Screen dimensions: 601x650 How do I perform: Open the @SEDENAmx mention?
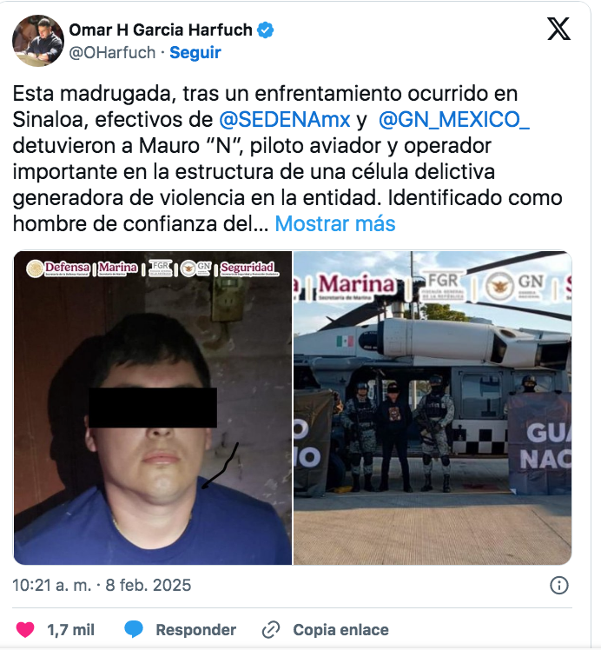point(285,120)
